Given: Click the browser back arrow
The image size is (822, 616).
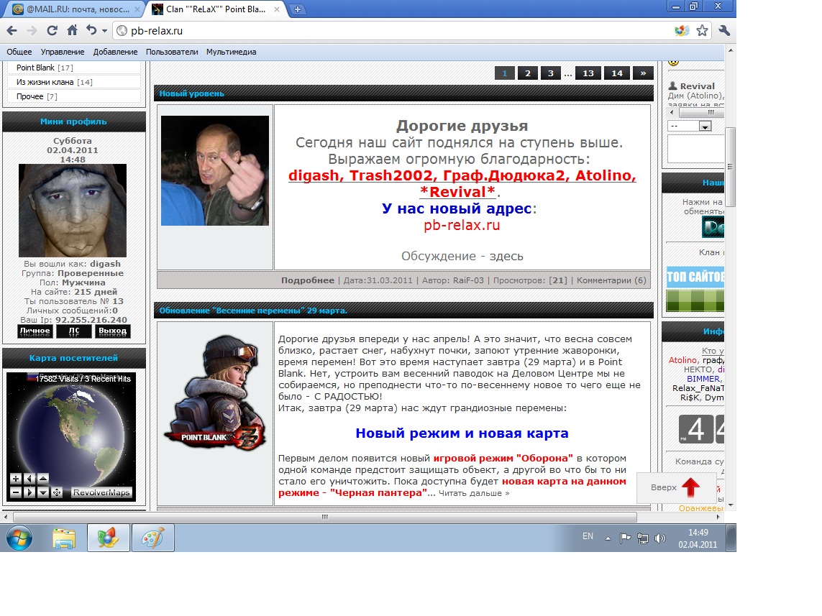Looking at the screenshot, I should point(12,31).
